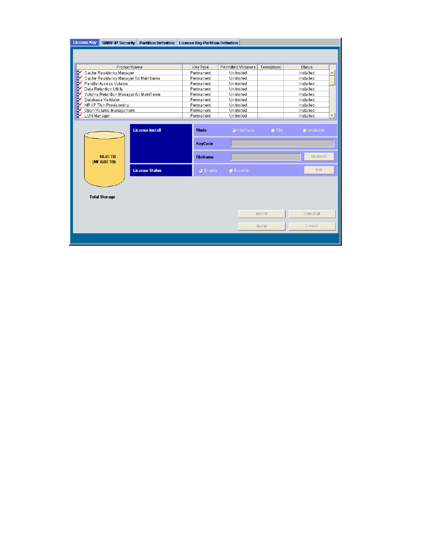
Task: Select the Database Validator product name
Action: click(102, 100)
